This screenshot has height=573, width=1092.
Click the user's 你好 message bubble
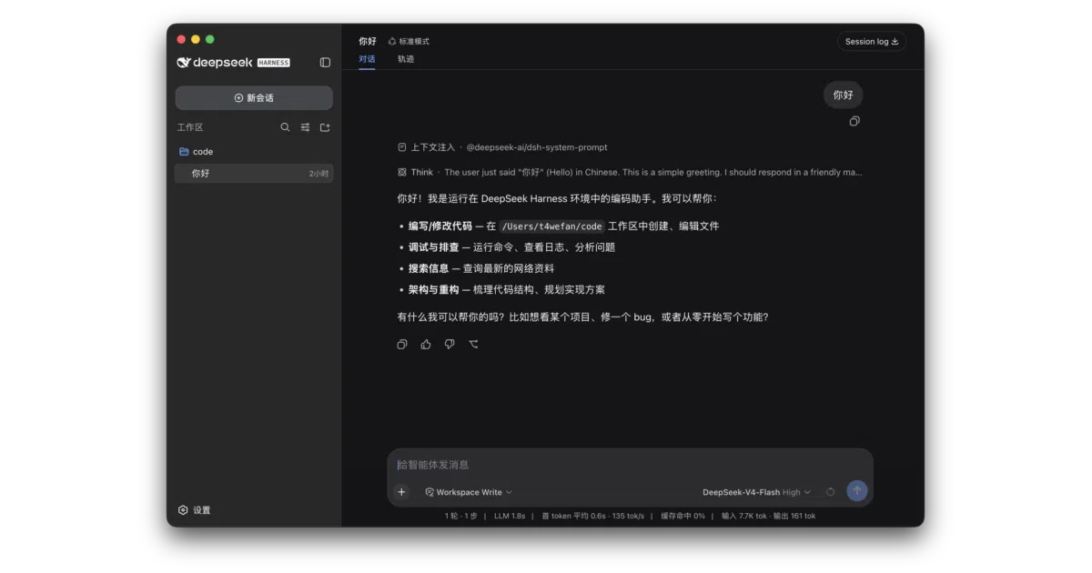(x=843, y=95)
